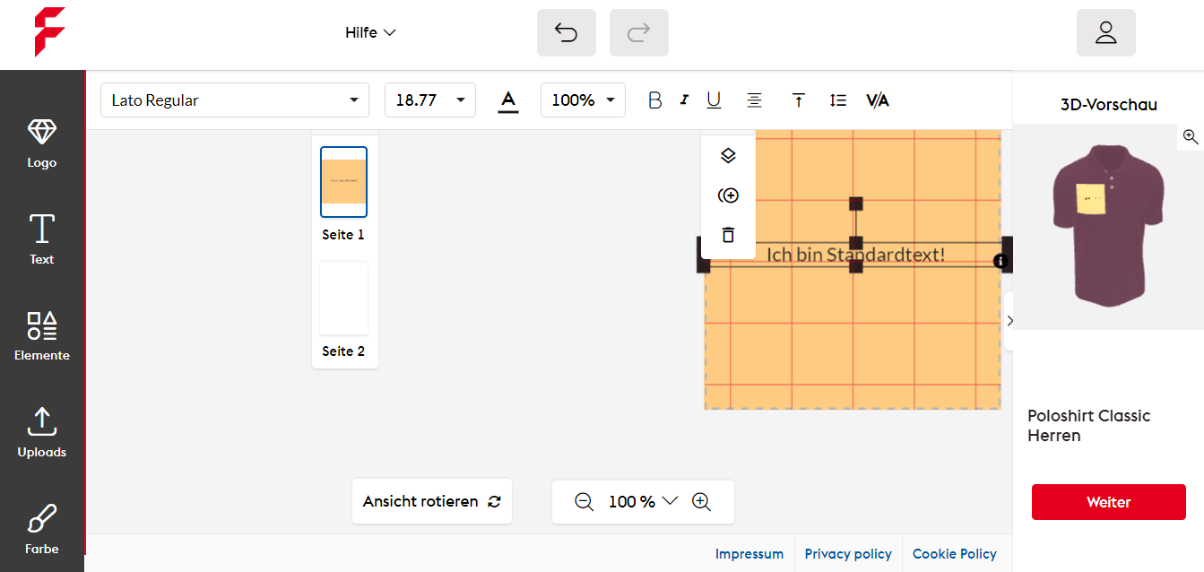This screenshot has width=1204, height=572.
Task: Open the Farbe panel in sidebar
Action: pos(41,529)
